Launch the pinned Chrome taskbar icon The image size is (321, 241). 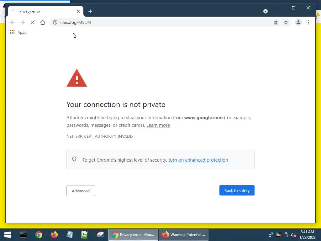pos(39,235)
